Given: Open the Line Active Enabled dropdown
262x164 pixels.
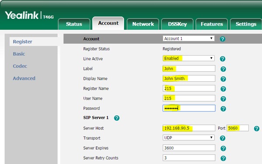Looking at the screenshot, I should (x=189, y=58).
